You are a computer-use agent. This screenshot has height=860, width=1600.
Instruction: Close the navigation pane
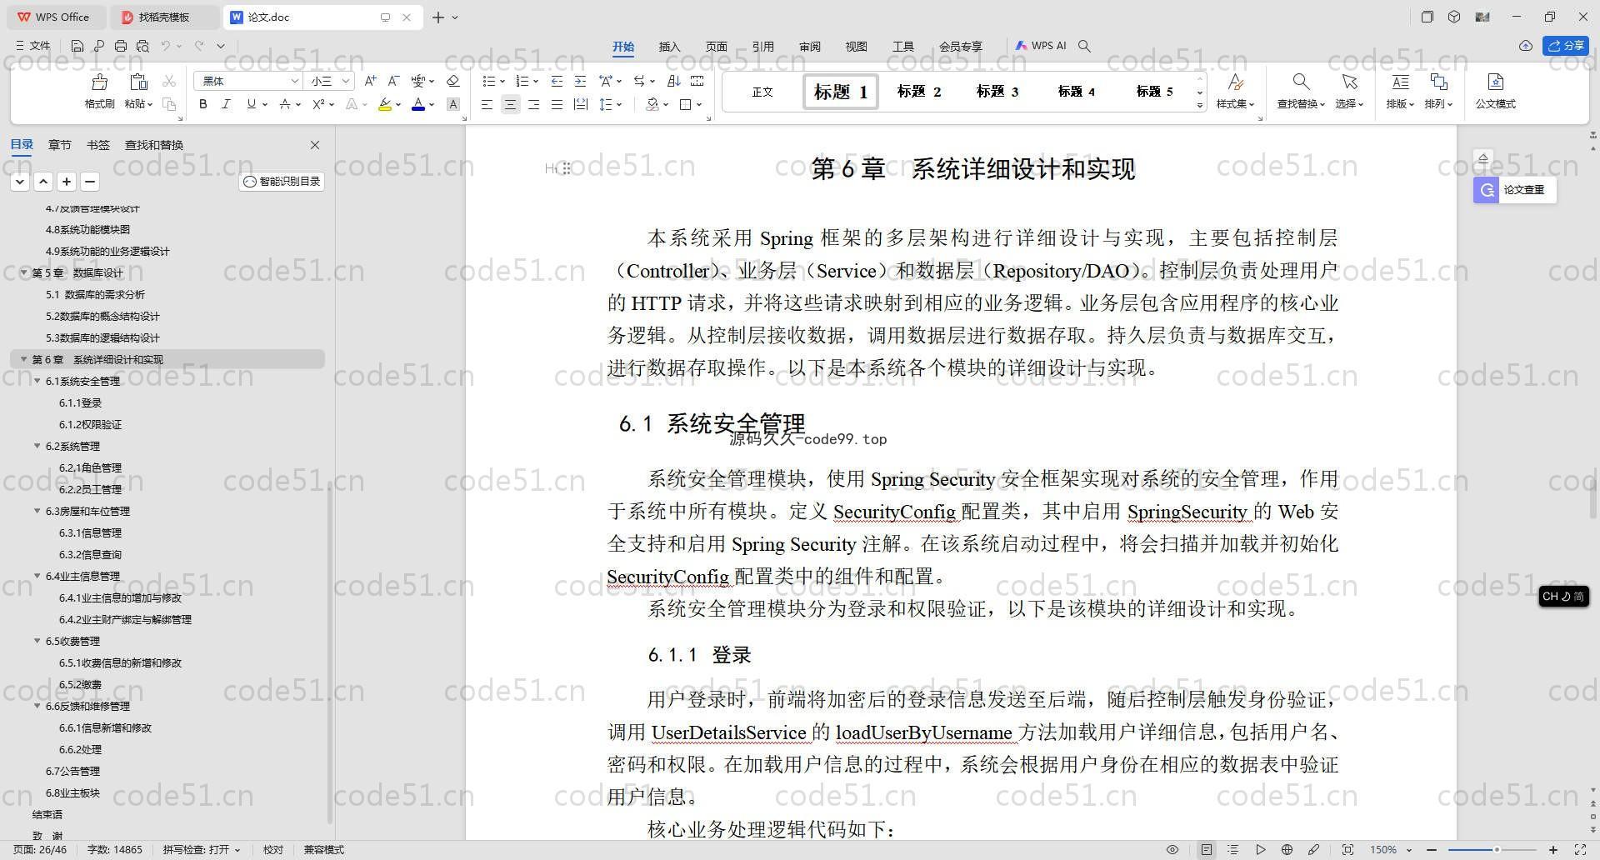315,145
